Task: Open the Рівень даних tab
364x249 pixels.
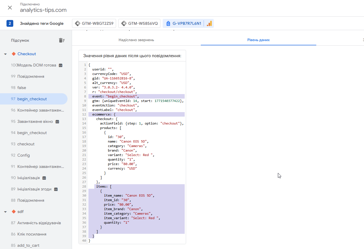Action: pyautogui.click(x=258, y=40)
